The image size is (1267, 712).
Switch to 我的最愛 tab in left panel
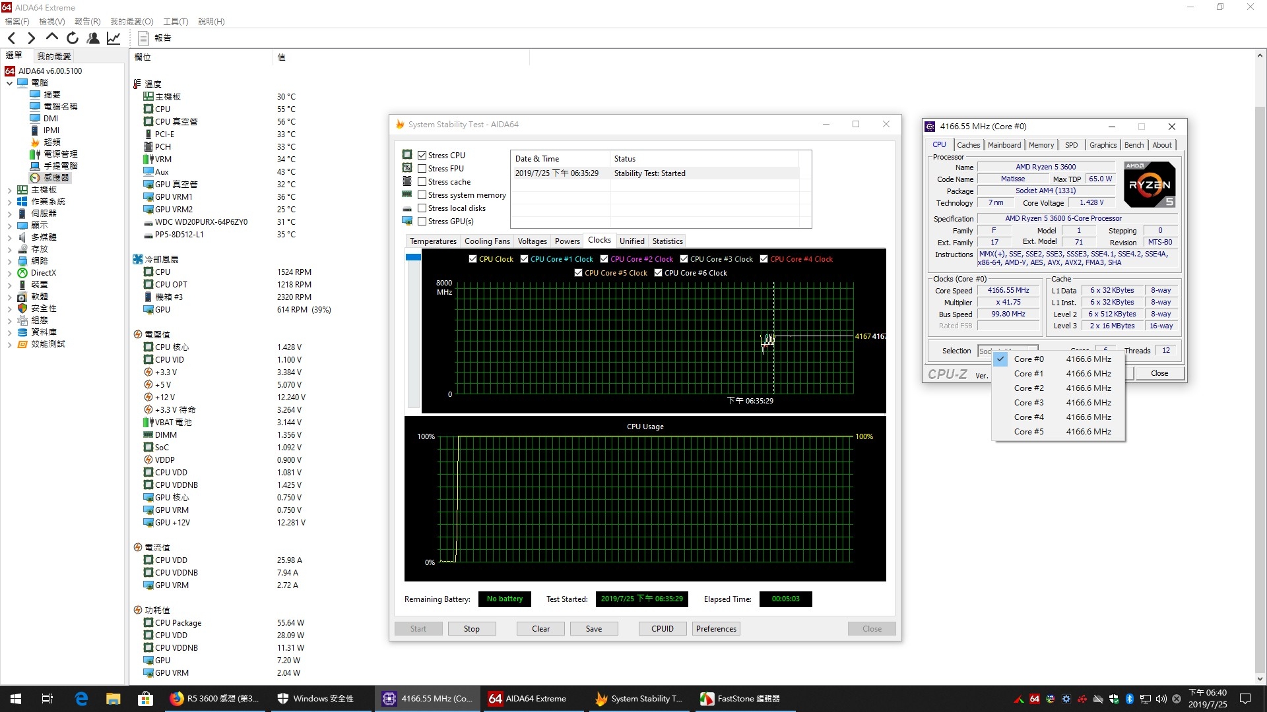tap(54, 56)
